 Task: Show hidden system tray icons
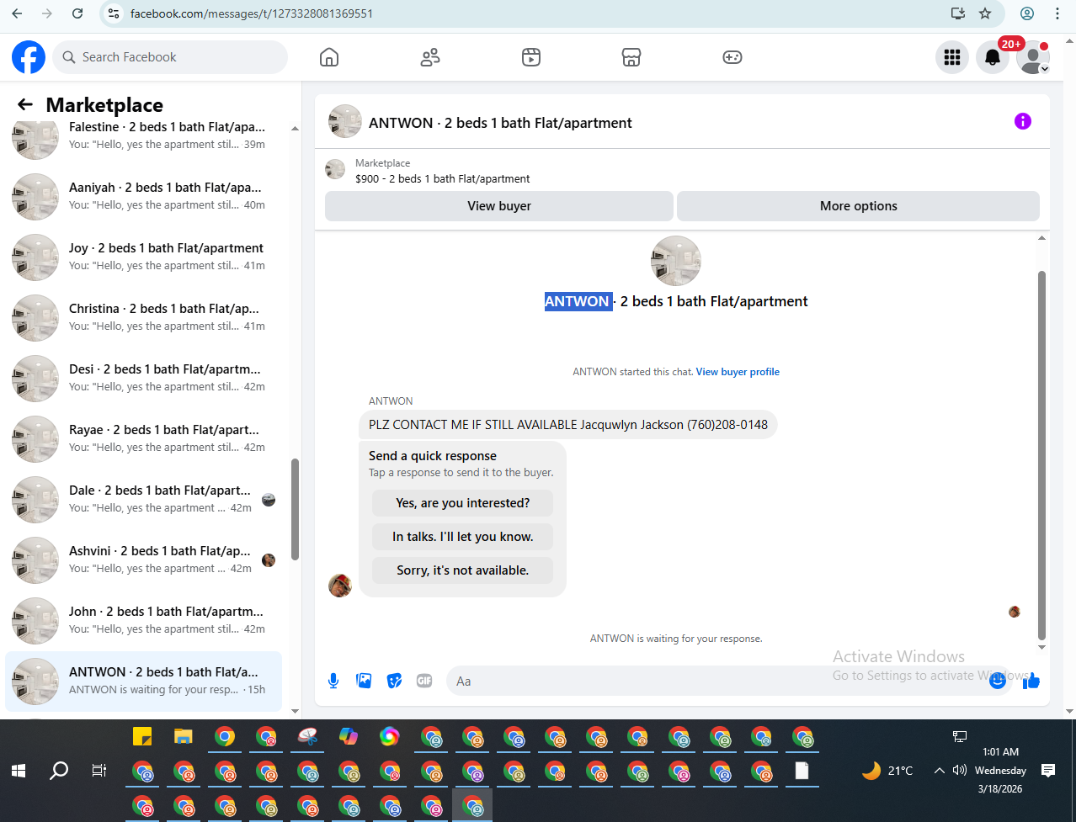pos(939,771)
